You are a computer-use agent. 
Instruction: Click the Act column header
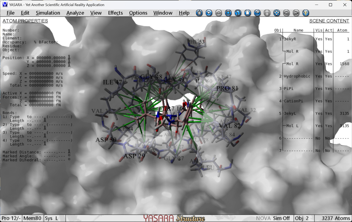click(329, 30)
